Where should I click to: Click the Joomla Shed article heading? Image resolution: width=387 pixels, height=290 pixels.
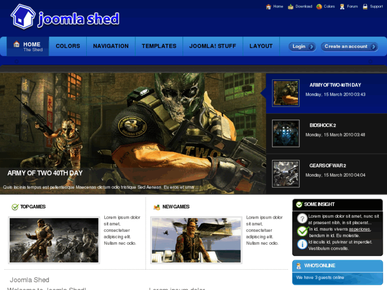point(30,280)
